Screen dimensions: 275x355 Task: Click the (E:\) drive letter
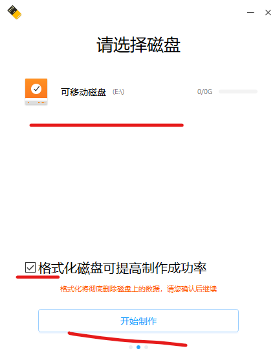click(118, 92)
